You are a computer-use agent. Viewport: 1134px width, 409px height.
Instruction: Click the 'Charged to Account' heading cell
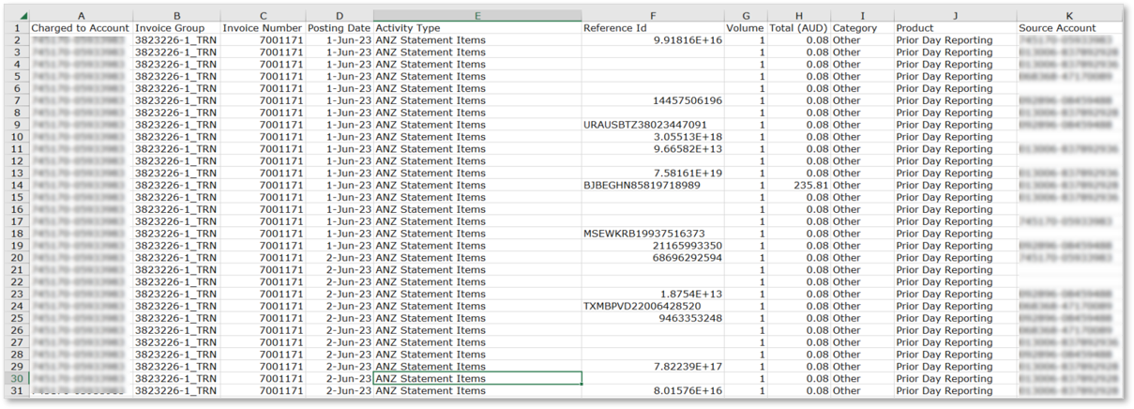(x=81, y=28)
